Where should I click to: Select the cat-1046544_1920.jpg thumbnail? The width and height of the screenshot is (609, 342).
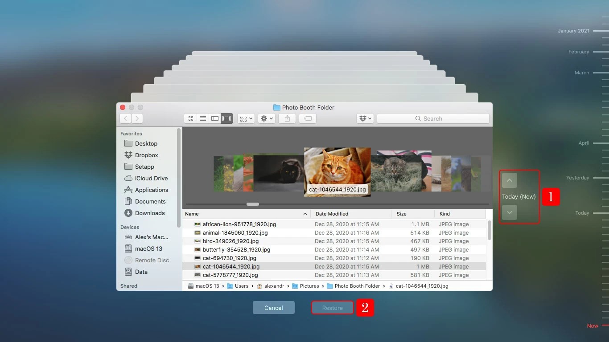pyautogui.click(x=337, y=171)
